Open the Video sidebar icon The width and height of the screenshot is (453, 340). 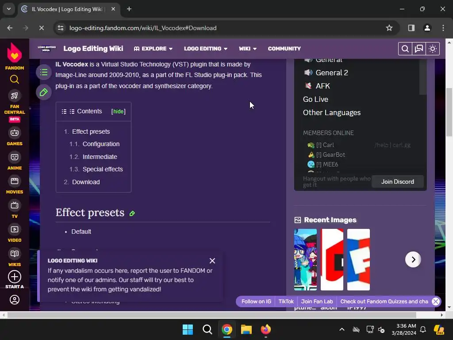point(15,230)
